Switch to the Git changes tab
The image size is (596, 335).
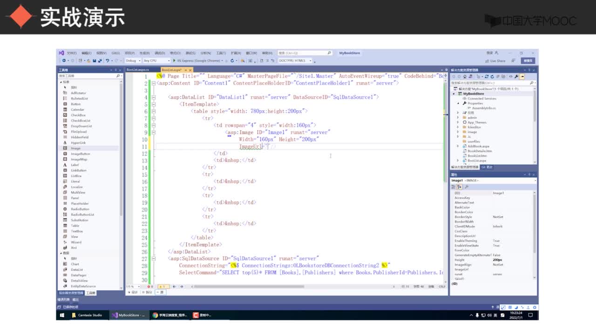point(487,167)
